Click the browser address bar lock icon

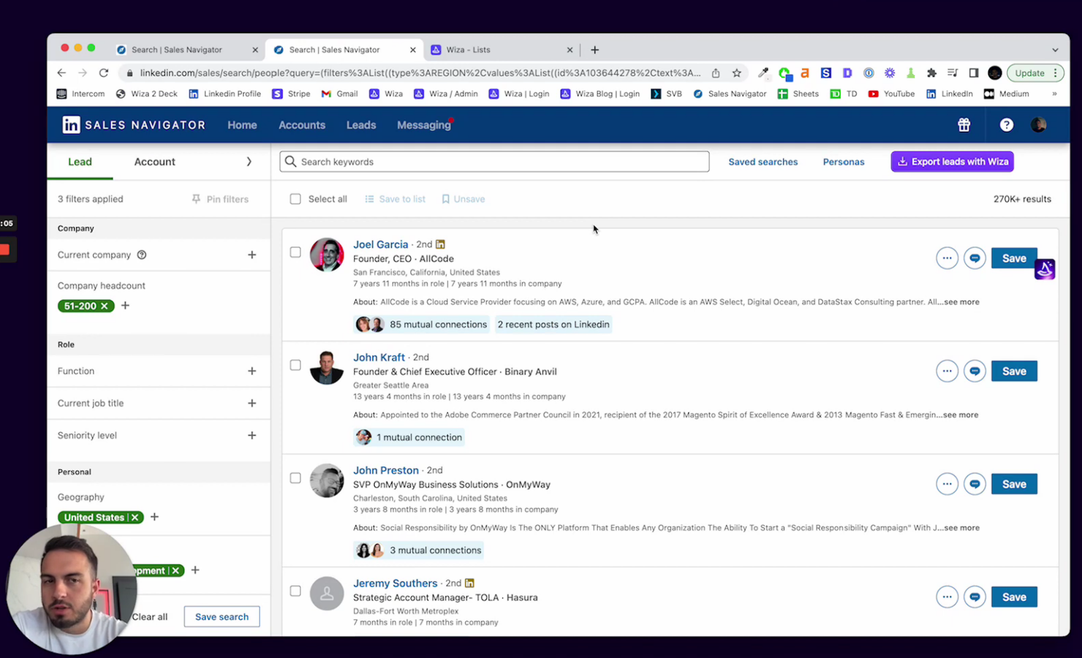pos(130,73)
